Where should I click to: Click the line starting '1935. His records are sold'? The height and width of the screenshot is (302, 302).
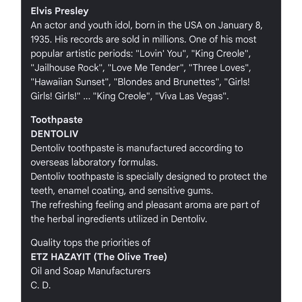tap(144, 40)
